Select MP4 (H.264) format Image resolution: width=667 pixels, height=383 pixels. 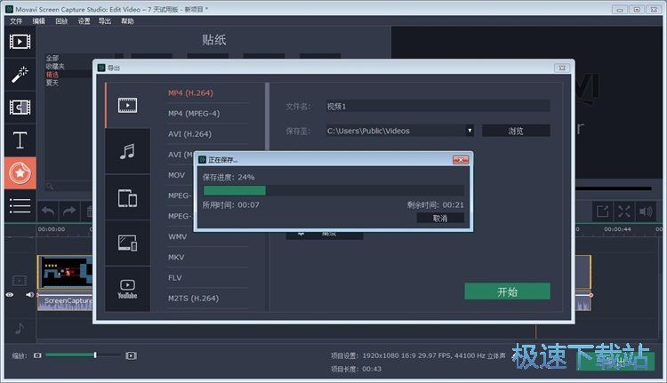190,93
